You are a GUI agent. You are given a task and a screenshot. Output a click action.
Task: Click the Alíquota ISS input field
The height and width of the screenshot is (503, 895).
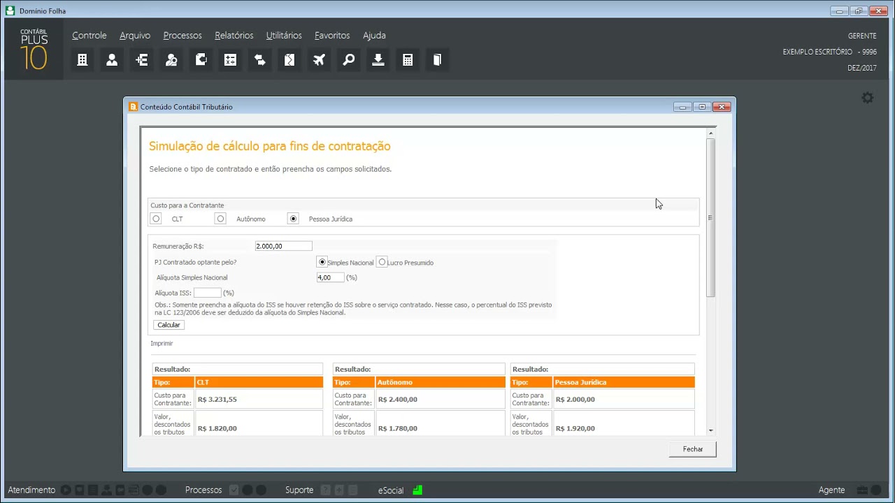[208, 293]
